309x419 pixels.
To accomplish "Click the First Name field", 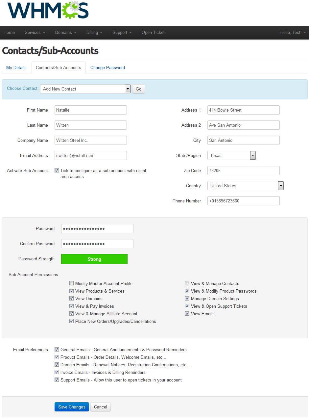I will coord(91,110).
